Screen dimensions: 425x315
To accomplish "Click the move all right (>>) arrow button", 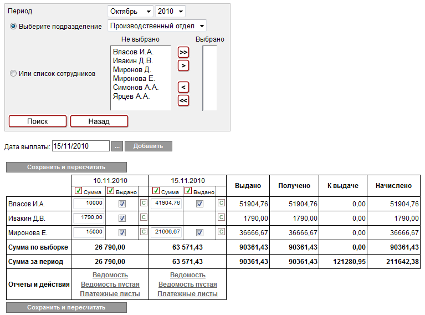I will pos(183,52).
